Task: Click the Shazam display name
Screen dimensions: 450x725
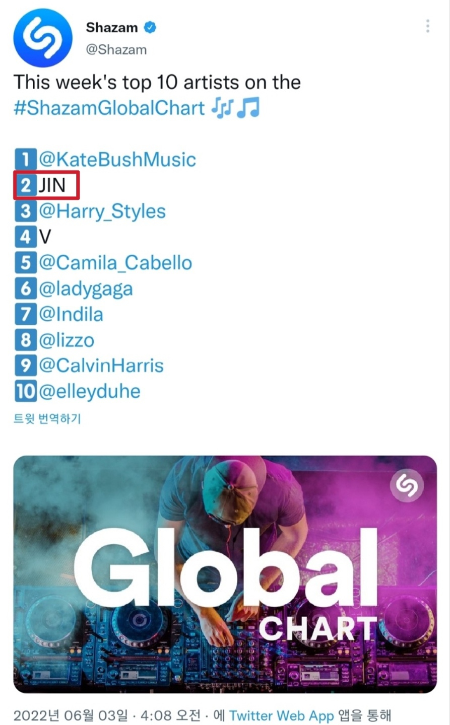Action: 111,27
